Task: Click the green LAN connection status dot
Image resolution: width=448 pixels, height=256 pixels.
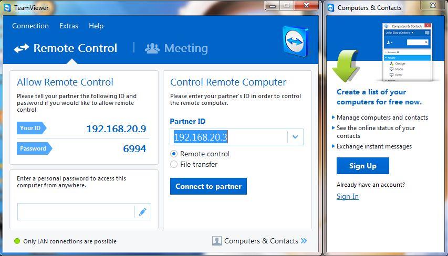Action: (17, 241)
